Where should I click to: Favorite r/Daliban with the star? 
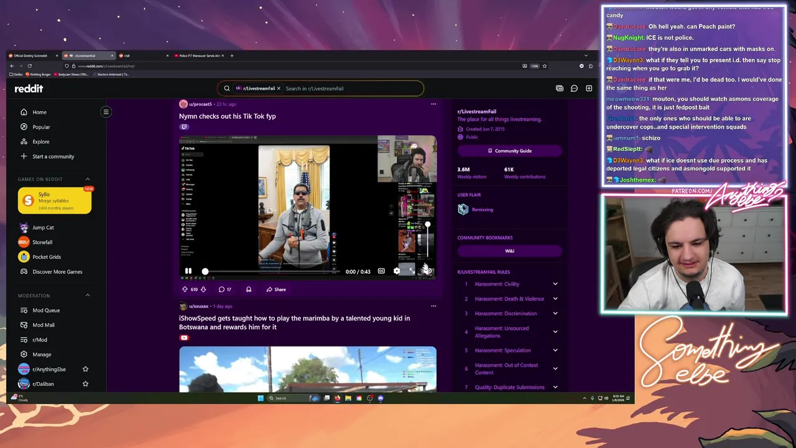point(85,384)
